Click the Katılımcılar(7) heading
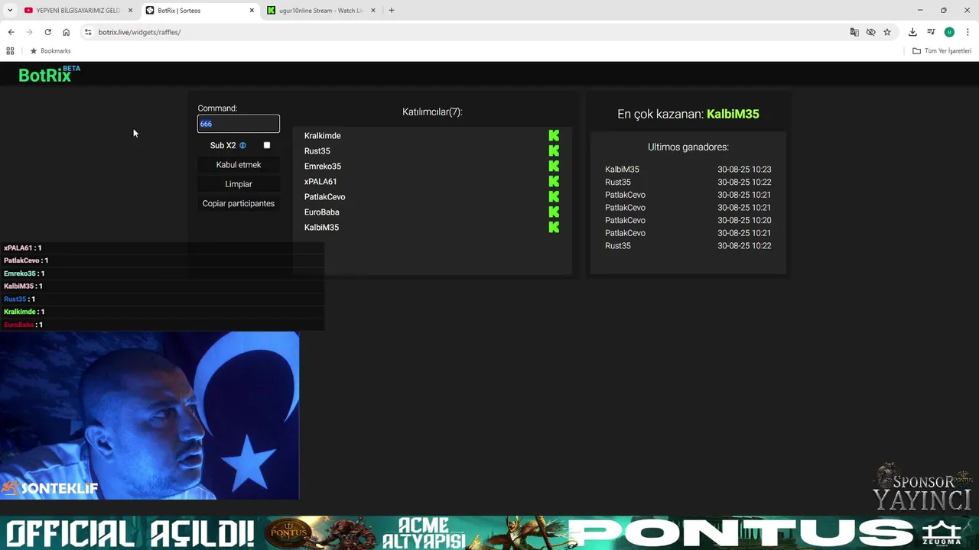Viewport: 979px width, 550px height. click(x=432, y=112)
